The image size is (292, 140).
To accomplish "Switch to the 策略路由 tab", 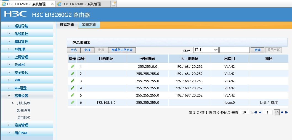I will 89,25.
